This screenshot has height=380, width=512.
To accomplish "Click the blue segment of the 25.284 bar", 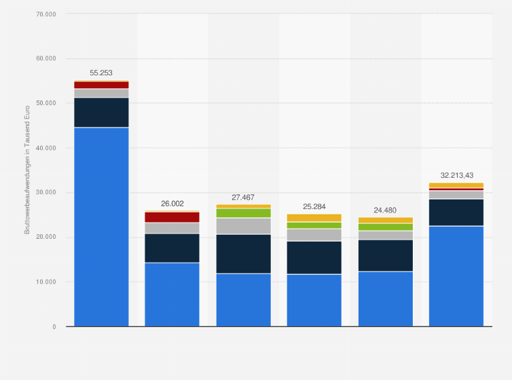I will click(x=314, y=300).
